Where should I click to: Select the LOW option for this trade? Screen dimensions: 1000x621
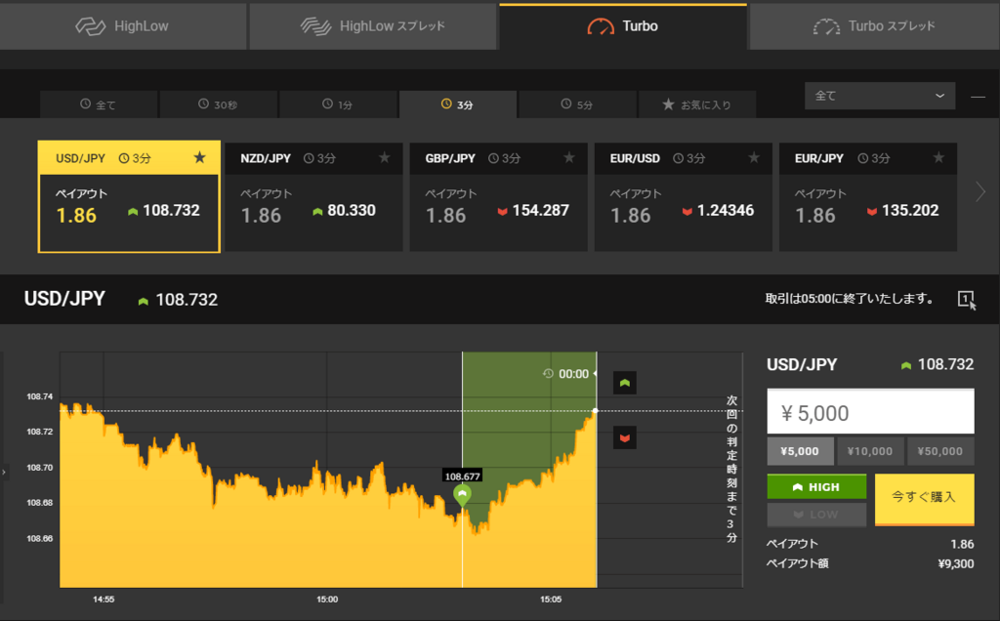point(816,513)
